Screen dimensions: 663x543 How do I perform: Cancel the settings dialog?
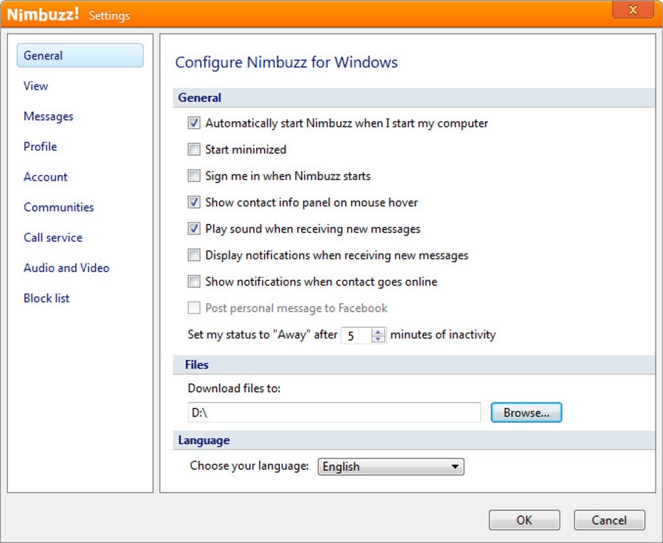tap(609, 520)
